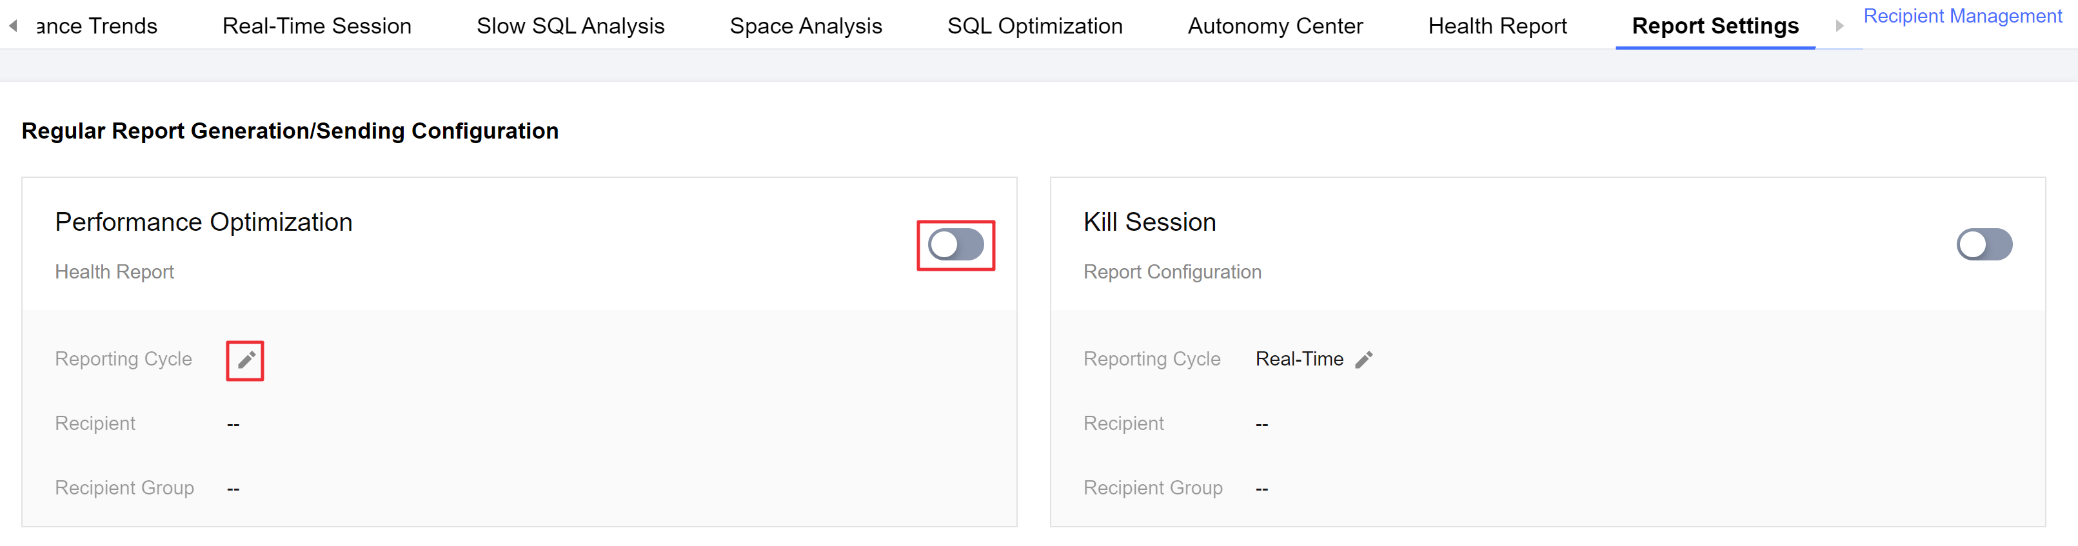Edit the Performance Optimization reporting cycle
Image resolution: width=2078 pixels, height=546 pixels.
[x=246, y=360]
